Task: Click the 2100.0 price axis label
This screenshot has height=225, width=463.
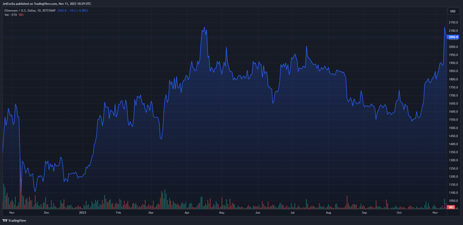Action: point(453,31)
